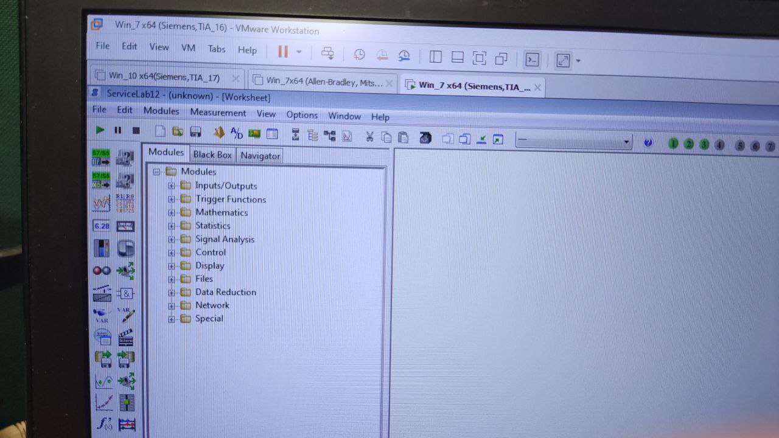Click the VAR pencil write variable icon
This screenshot has width=779, height=438.
[x=125, y=315]
